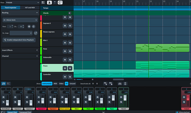The width and height of the screenshot is (191, 113).
Task: Deactivate all mutes with the m icon
Action: click(93, 84)
